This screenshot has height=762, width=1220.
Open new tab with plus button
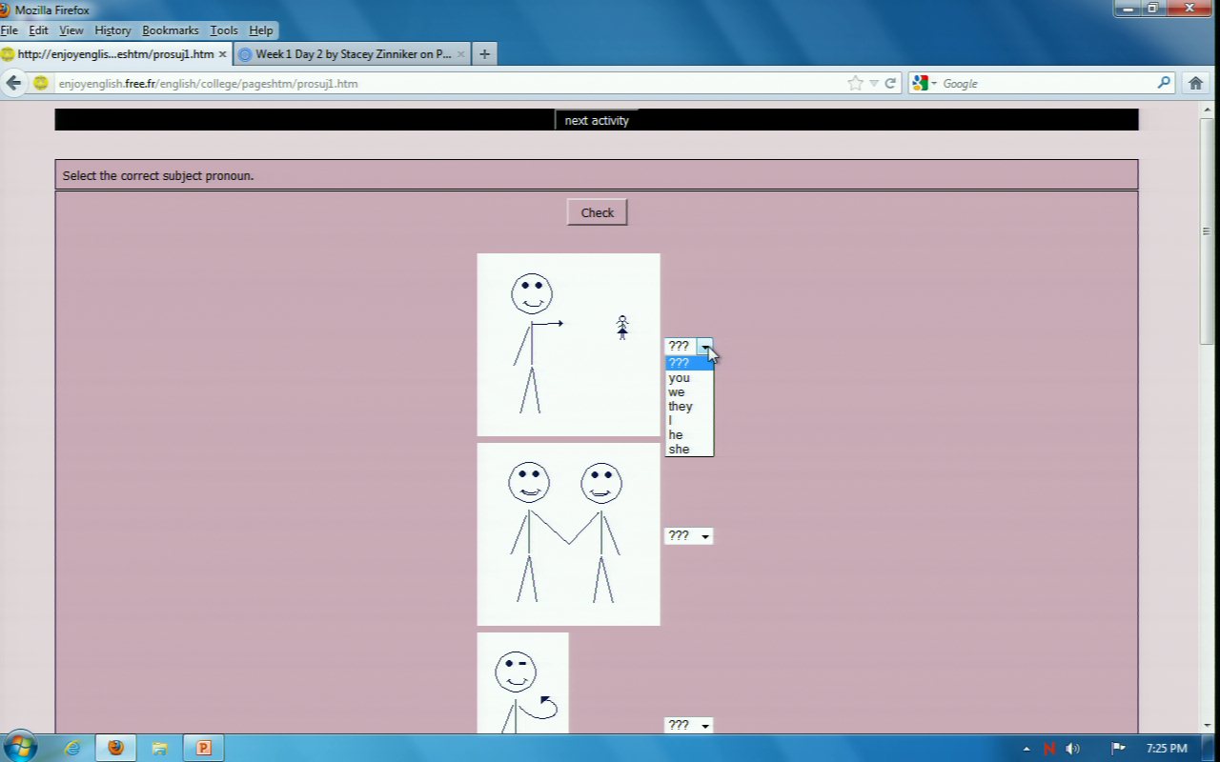click(x=484, y=54)
